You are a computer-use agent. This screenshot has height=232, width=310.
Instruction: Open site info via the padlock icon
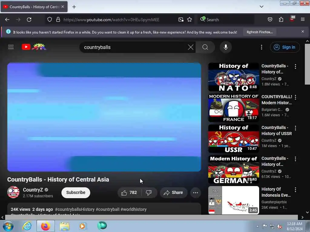click(x=58, y=19)
